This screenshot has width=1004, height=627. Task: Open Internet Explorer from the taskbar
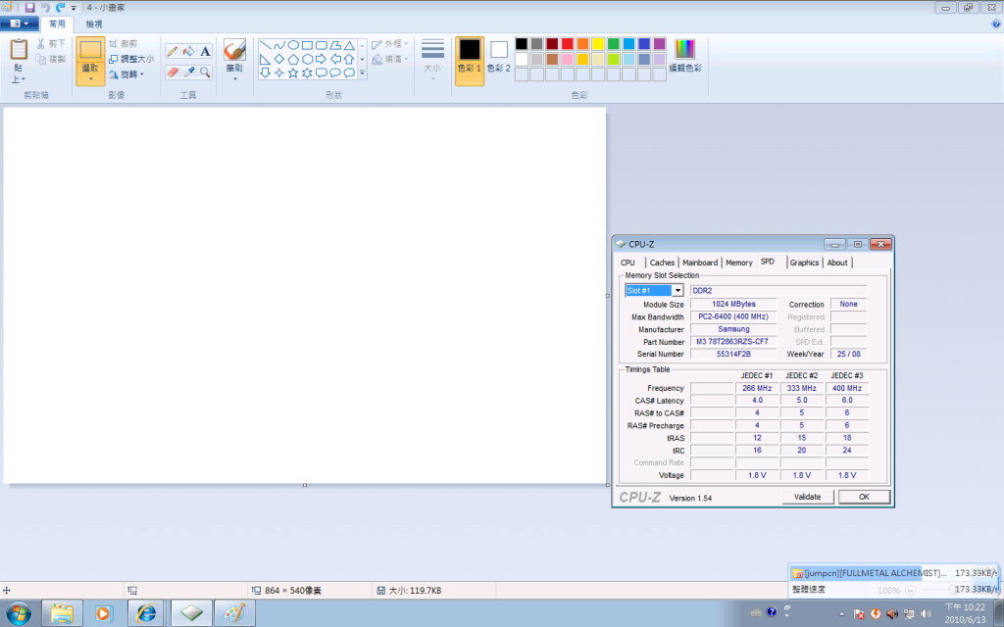(x=147, y=613)
